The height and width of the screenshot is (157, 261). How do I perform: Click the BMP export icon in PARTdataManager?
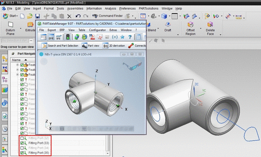tap(51, 37)
